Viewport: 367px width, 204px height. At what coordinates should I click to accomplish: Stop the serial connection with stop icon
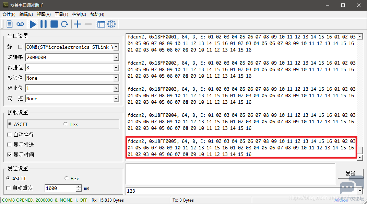pyautogui.click(x=54, y=24)
